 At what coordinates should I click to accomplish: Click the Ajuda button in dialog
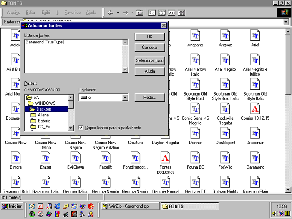(x=150, y=71)
